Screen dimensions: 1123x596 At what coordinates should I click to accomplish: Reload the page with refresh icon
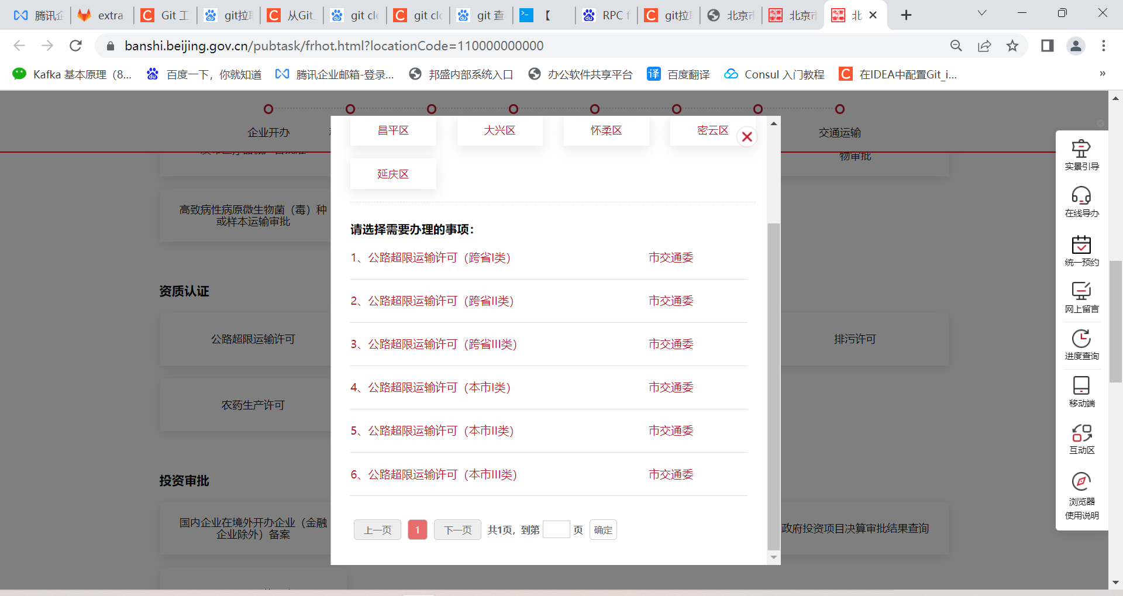[75, 46]
